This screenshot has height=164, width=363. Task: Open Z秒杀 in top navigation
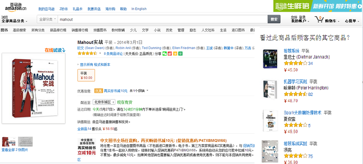click(x=64, y=9)
